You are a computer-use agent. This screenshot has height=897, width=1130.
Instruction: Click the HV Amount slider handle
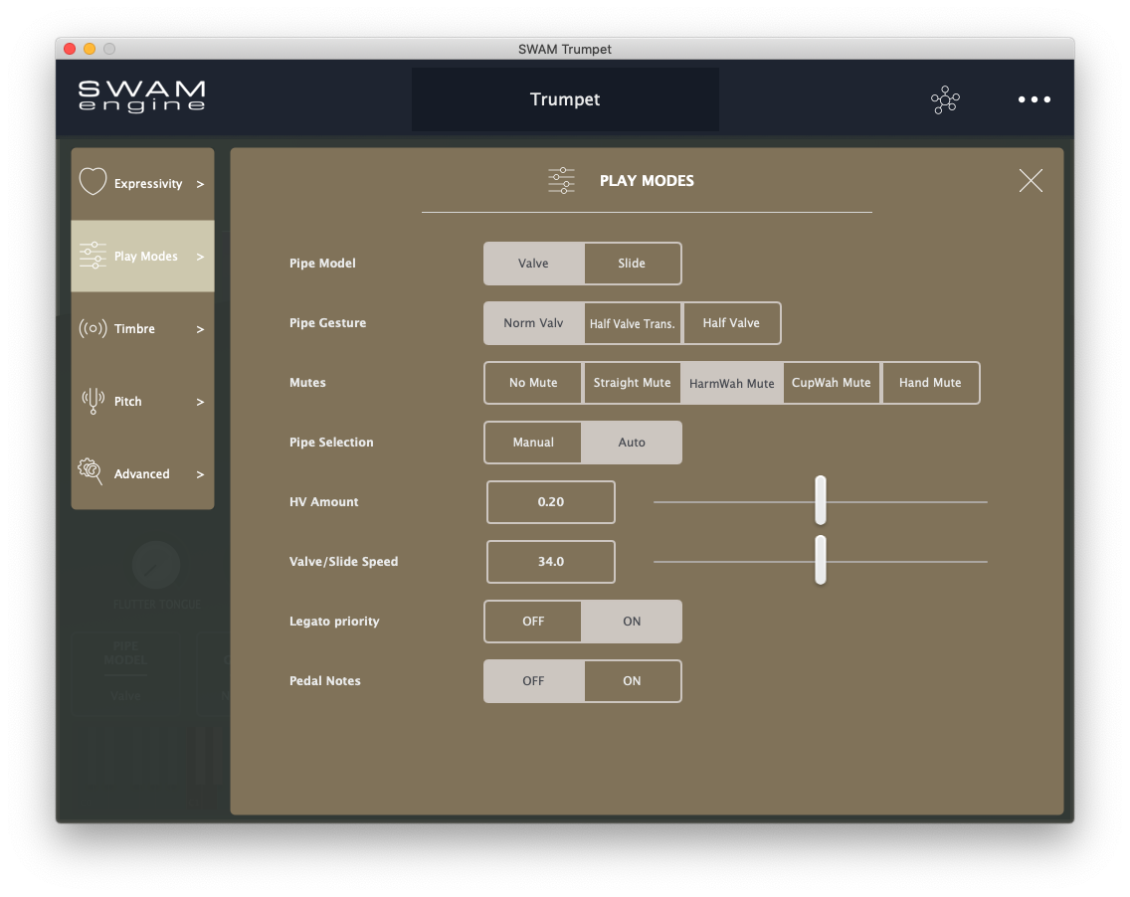[820, 500]
